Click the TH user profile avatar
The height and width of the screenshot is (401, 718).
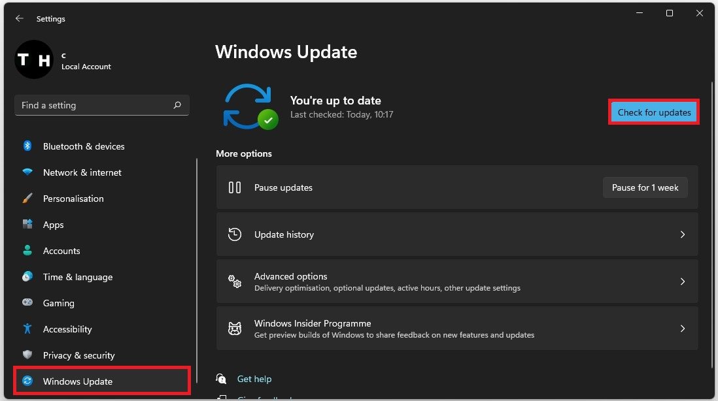tap(34, 59)
